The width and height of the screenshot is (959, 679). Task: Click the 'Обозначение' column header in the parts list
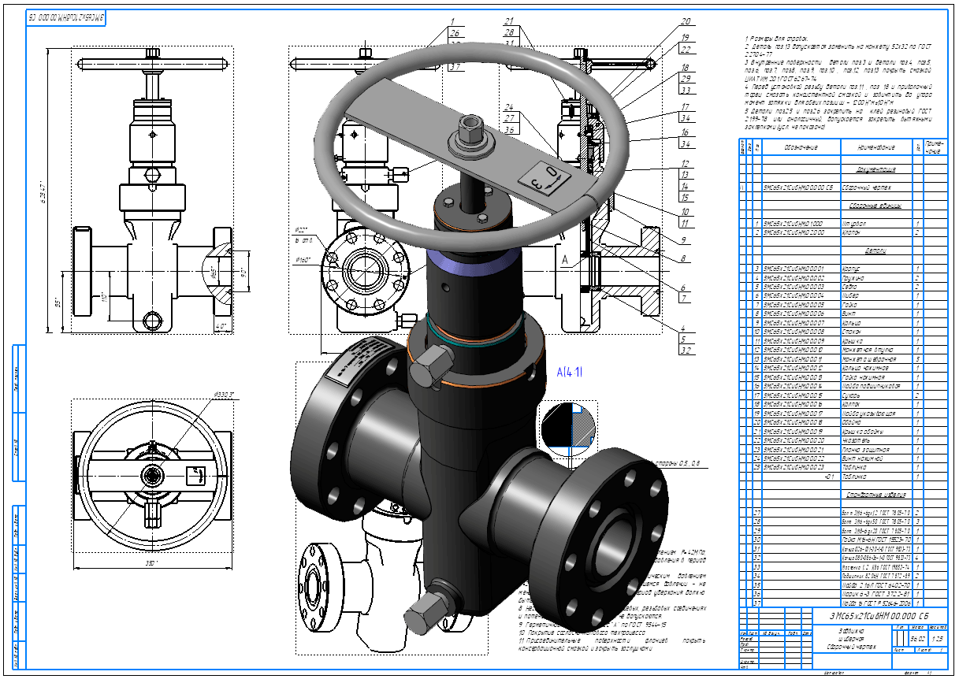pos(801,147)
